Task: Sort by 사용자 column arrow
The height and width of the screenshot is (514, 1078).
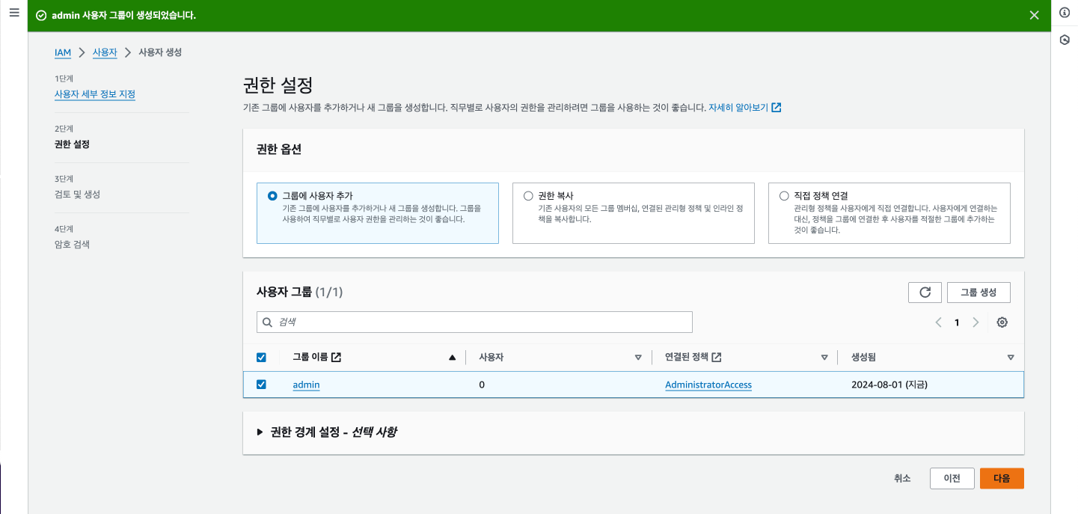Action: pos(638,358)
